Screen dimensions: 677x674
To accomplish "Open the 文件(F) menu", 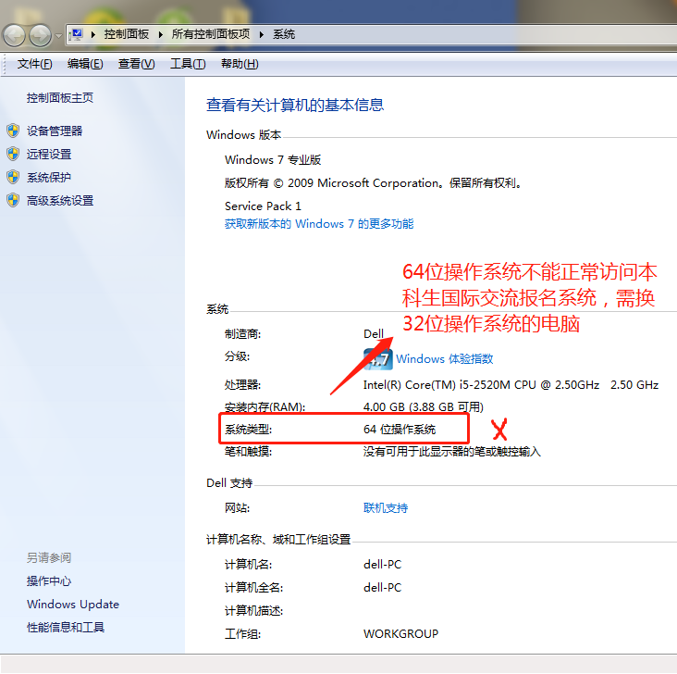I will tap(34, 64).
